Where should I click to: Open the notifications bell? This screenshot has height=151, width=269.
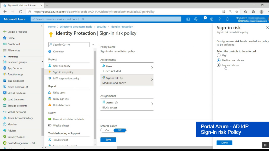tap(204, 19)
